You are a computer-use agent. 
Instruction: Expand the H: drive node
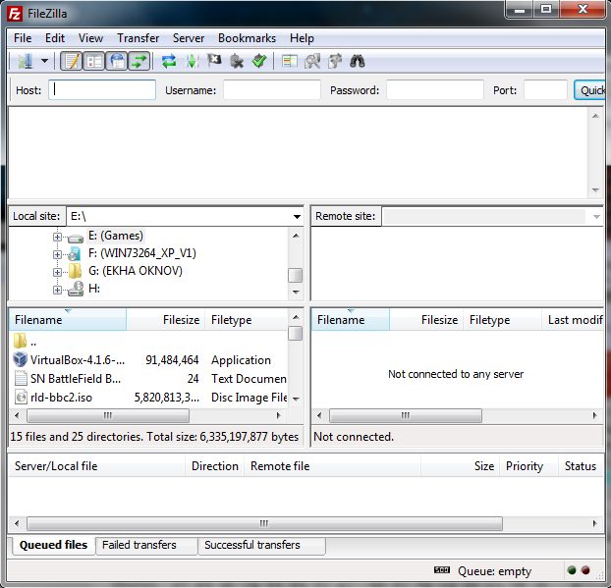(x=57, y=291)
